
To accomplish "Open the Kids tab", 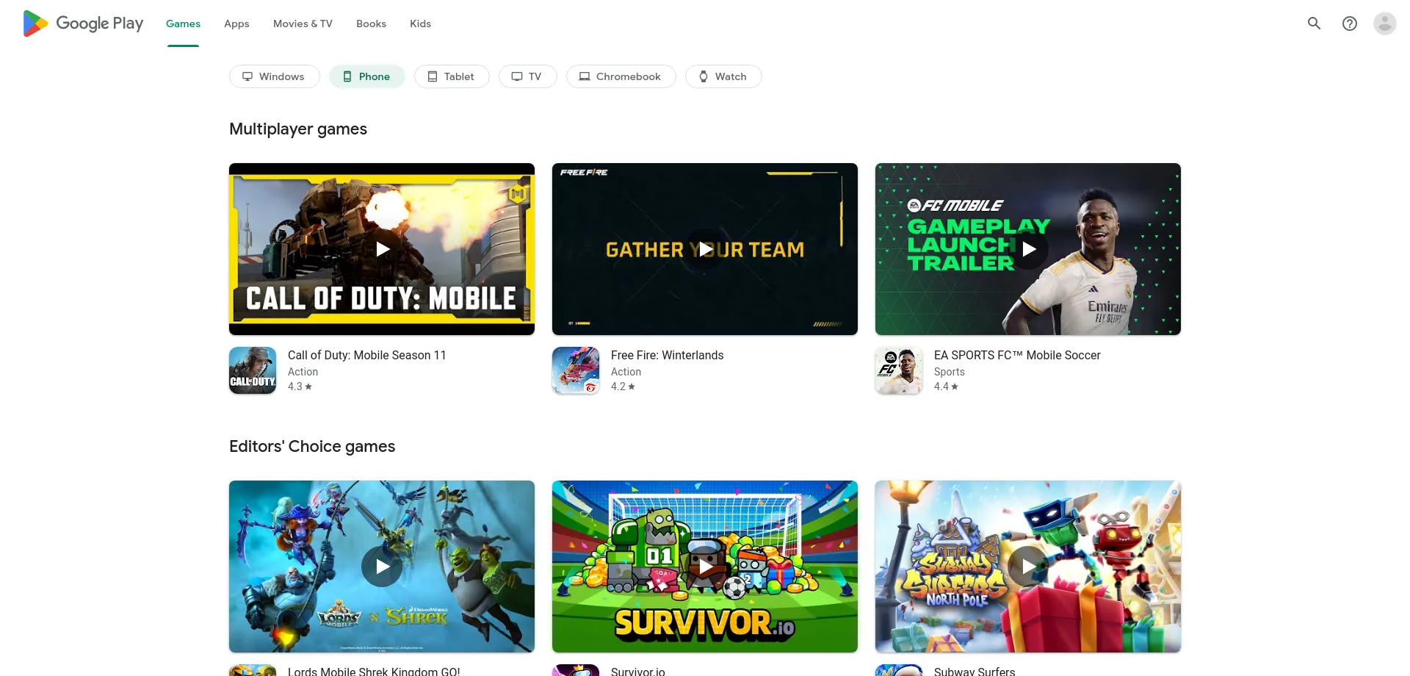I will click(420, 24).
